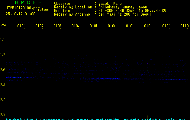Click the bright meteor echo near 0108
Image resolution: width=190 pixels, height=120 pixels.
point(147,63)
